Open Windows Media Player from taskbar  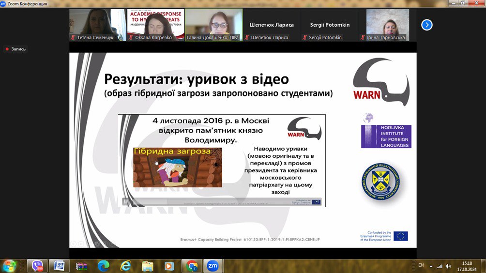tap(169, 266)
